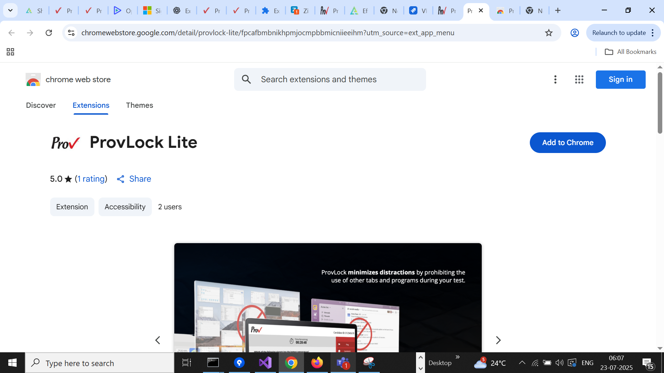Switch to the Extensions tab
Image resolution: width=664 pixels, height=373 pixels.
coord(91,105)
